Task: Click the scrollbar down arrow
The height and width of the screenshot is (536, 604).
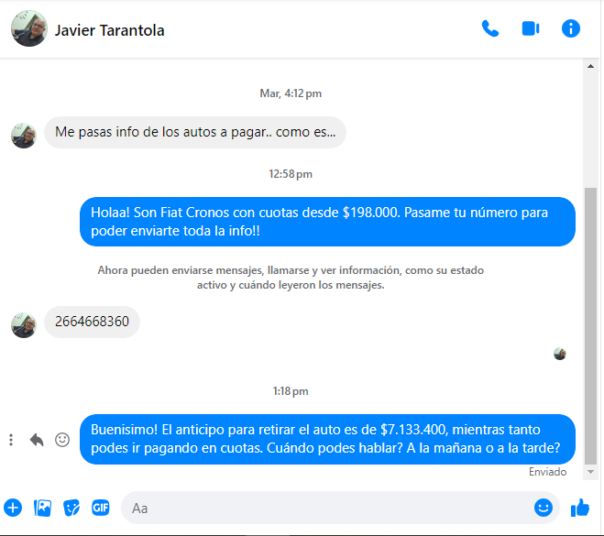Action: pos(590,472)
